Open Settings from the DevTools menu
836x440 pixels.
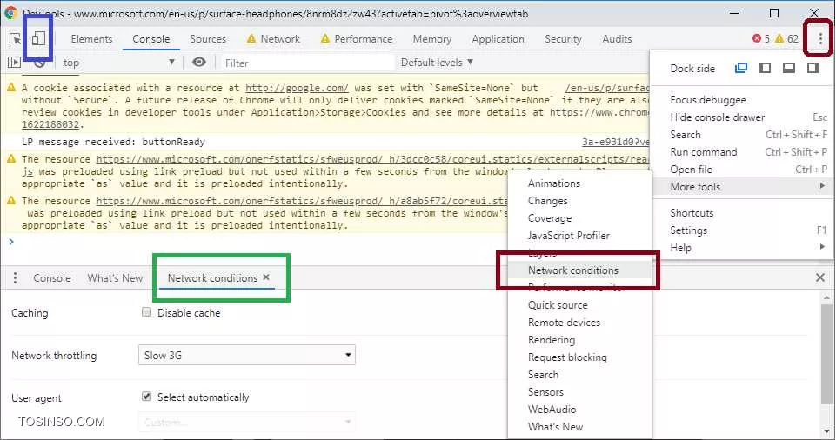click(688, 230)
